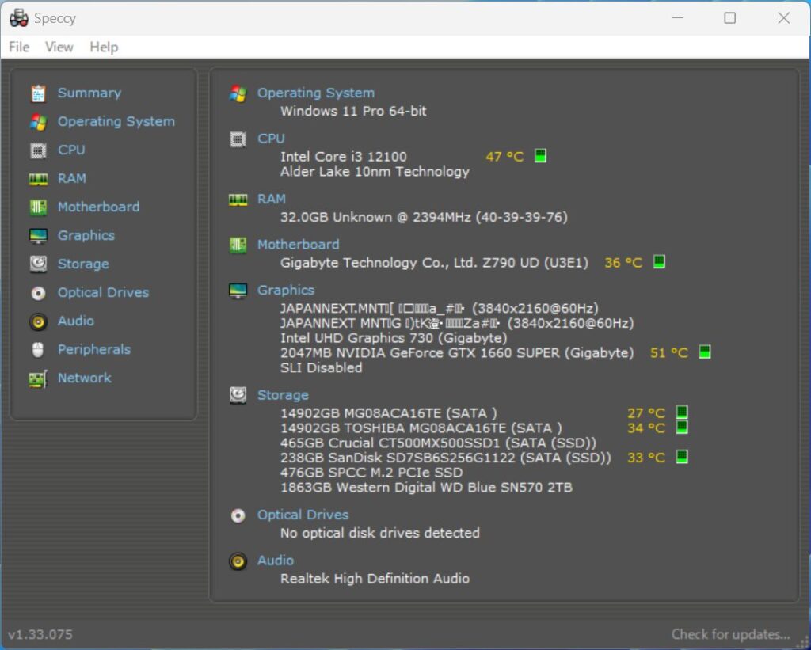Image resolution: width=811 pixels, height=650 pixels.
Task: Select the Audio speaker icon in sidebar
Action: pyautogui.click(x=38, y=321)
